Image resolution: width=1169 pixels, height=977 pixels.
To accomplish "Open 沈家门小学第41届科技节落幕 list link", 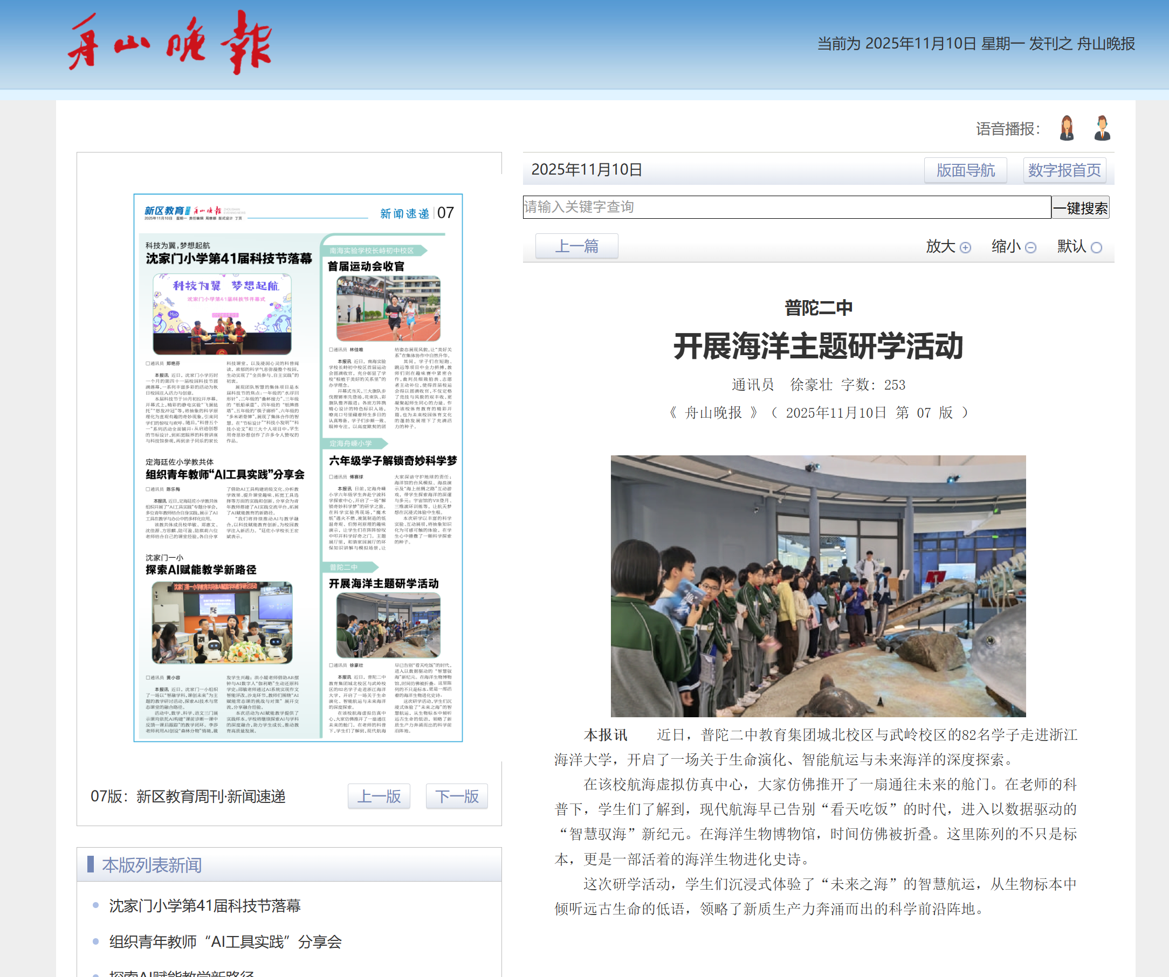I will (x=204, y=906).
